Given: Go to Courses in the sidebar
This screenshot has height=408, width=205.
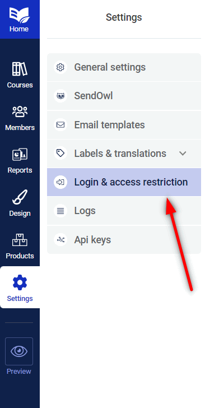Looking at the screenshot, I should click(x=20, y=75).
